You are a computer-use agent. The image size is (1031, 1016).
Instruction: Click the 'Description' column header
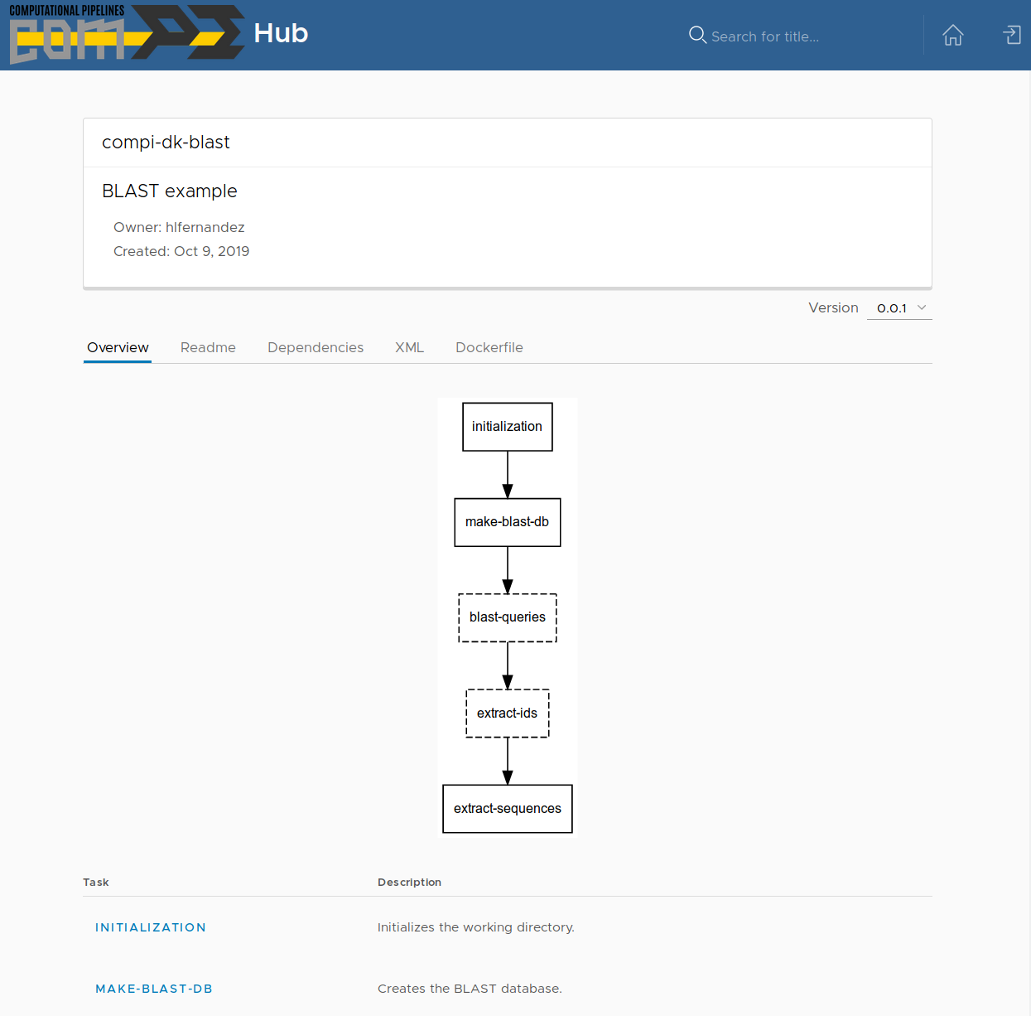pos(409,883)
